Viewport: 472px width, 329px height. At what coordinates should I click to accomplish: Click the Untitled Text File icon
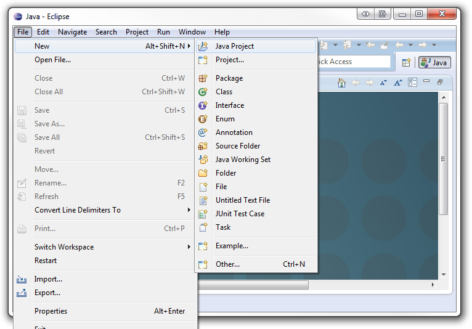coord(203,200)
